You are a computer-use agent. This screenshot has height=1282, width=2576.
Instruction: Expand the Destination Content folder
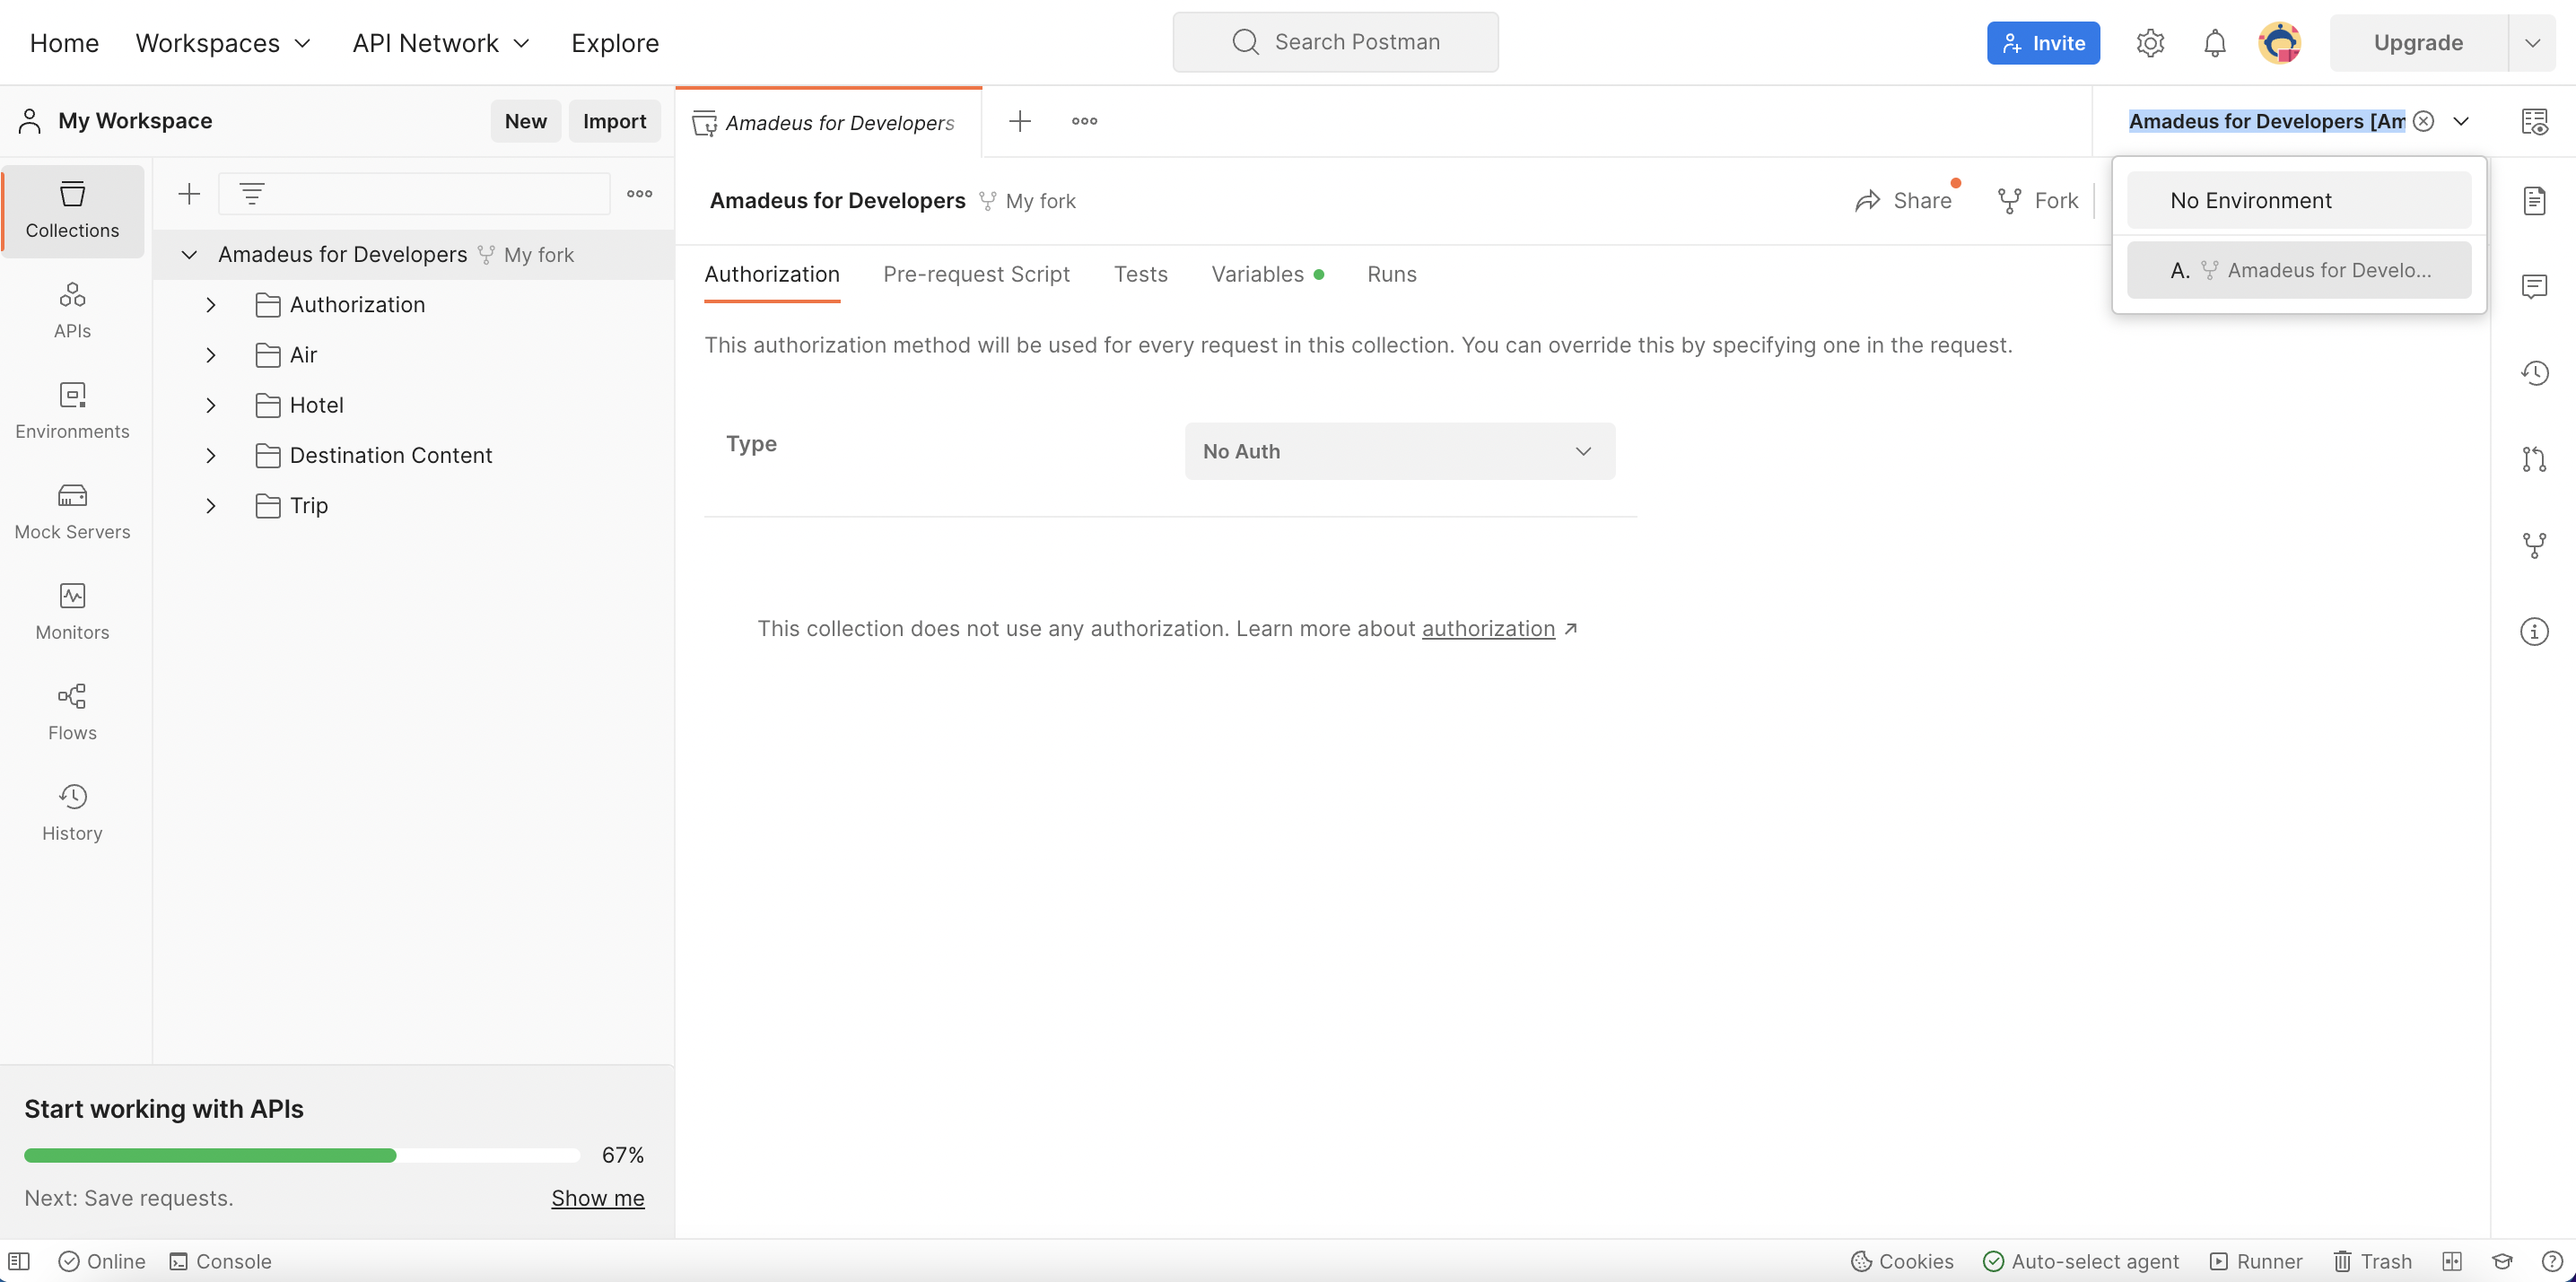pyautogui.click(x=211, y=456)
